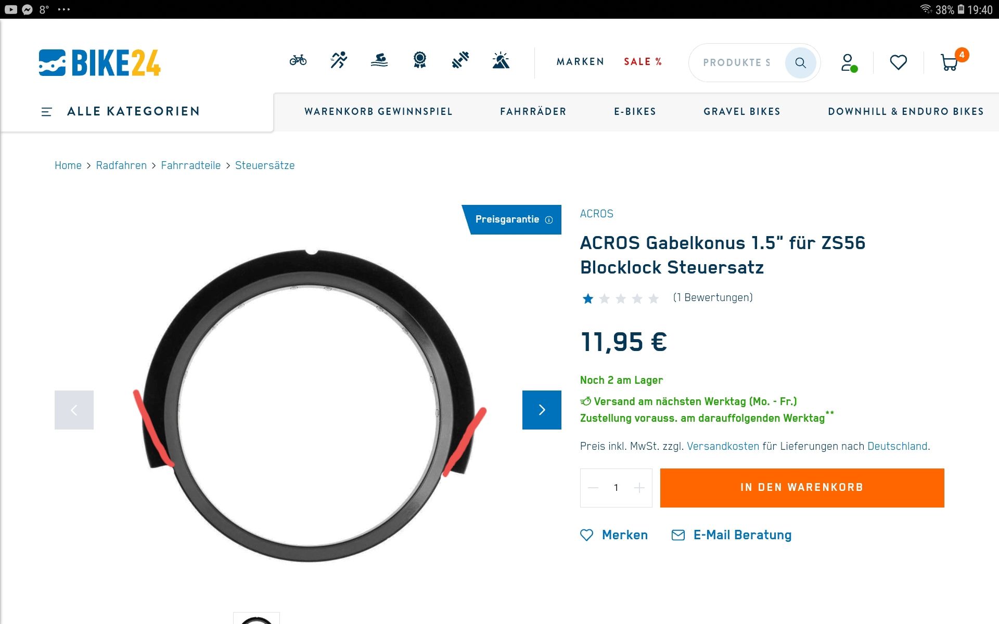Show the Preisgarantie info tooltip icon
Image resolution: width=999 pixels, height=624 pixels.
point(548,220)
